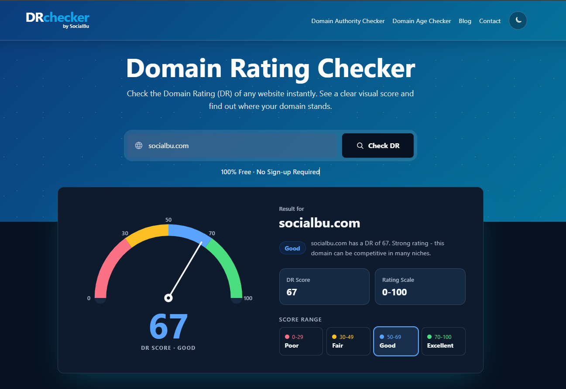Image resolution: width=566 pixels, height=389 pixels.
Task: Focus the domain input containing socialbu.com
Action: pyautogui.click(x=232, y=145)
